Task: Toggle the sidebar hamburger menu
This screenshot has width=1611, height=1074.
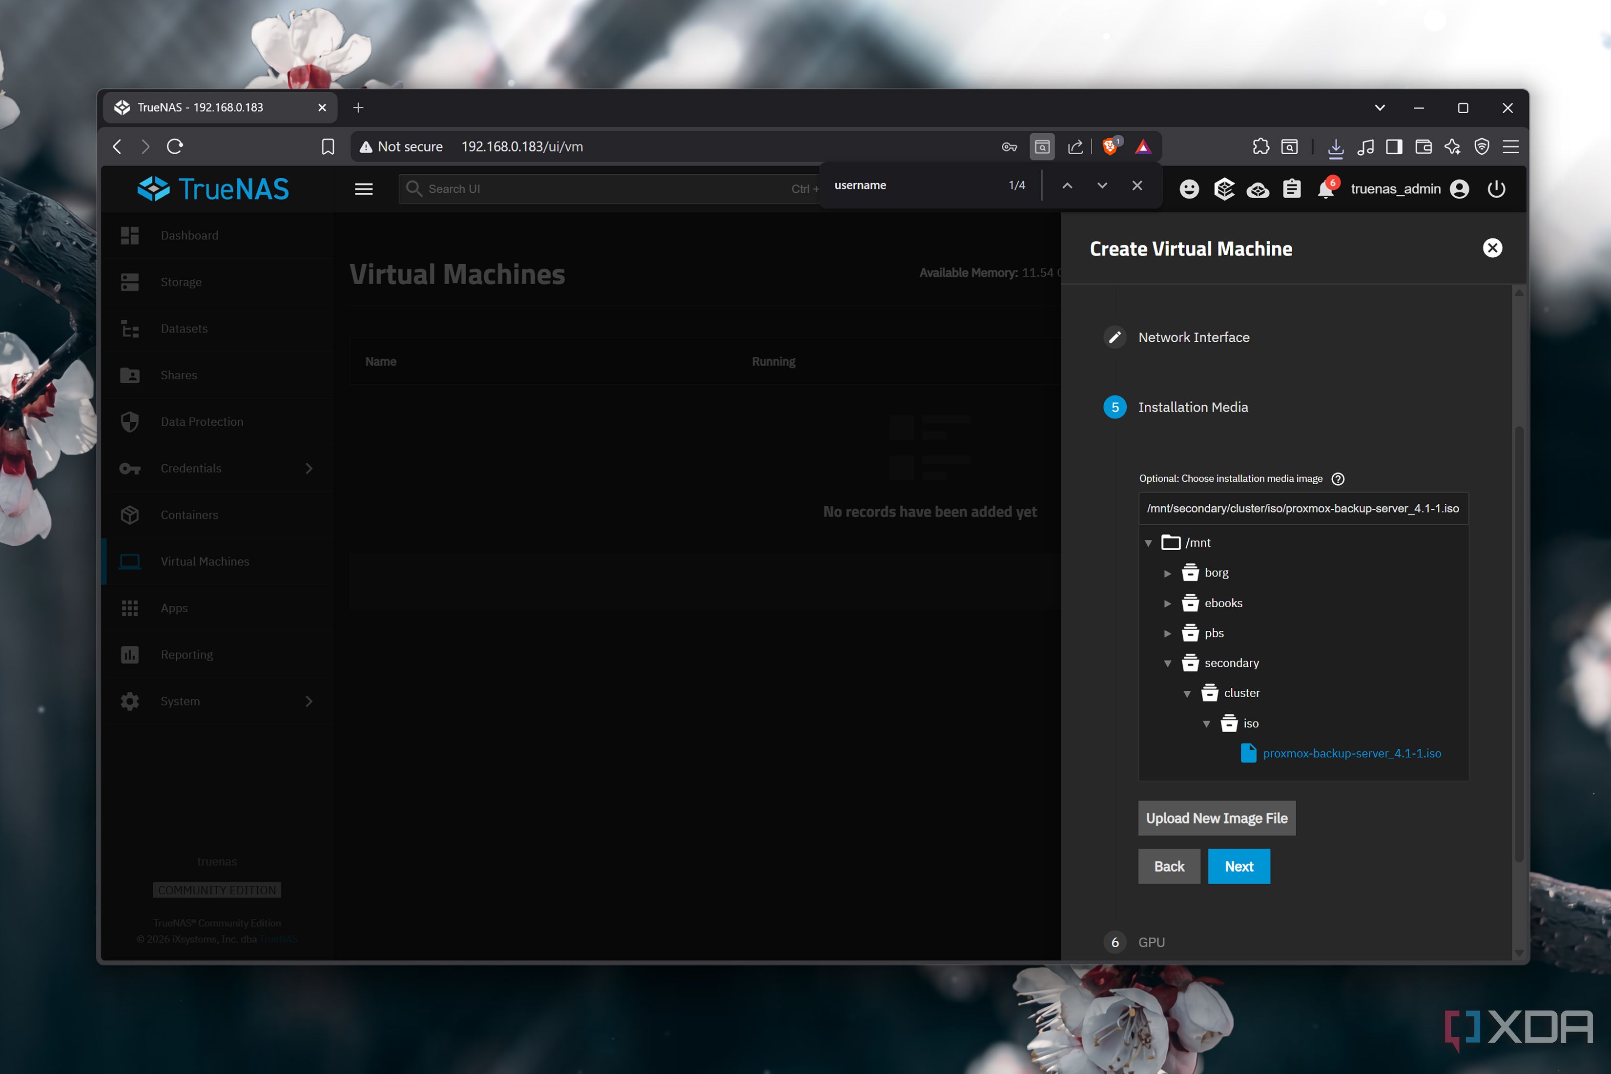Action: pos(364,189)
